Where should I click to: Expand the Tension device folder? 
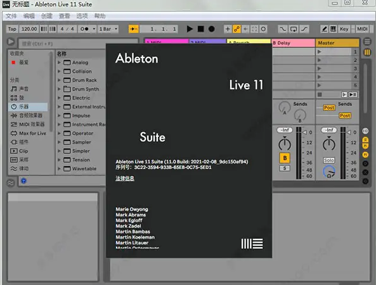[x=59, y=160]
